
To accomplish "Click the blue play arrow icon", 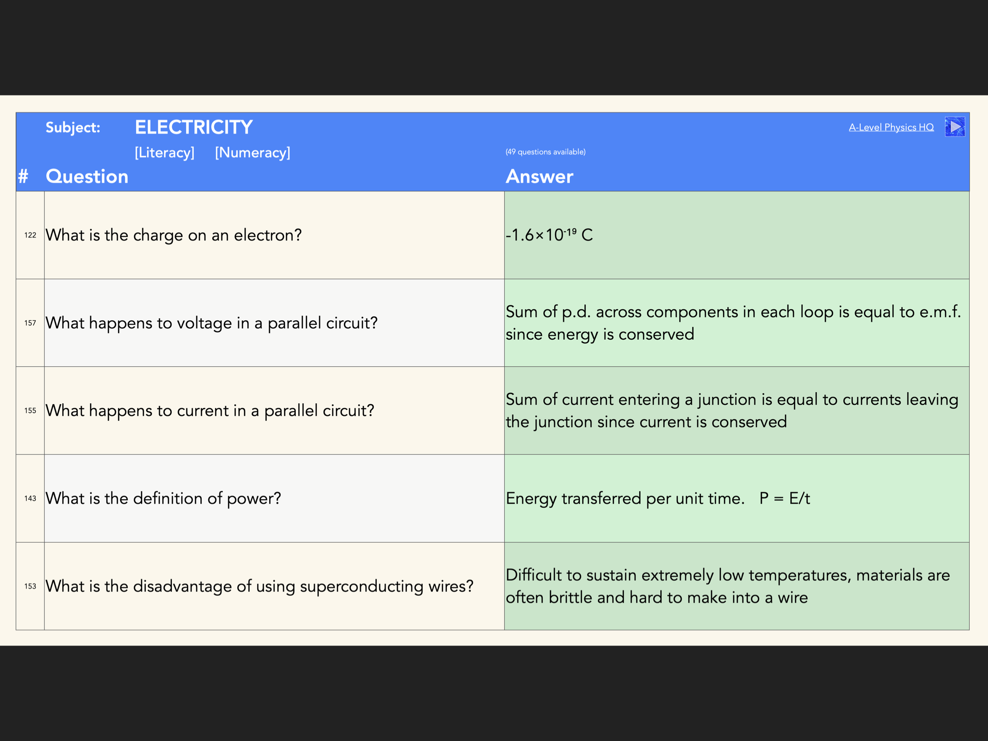I will (x=955, y=127).
